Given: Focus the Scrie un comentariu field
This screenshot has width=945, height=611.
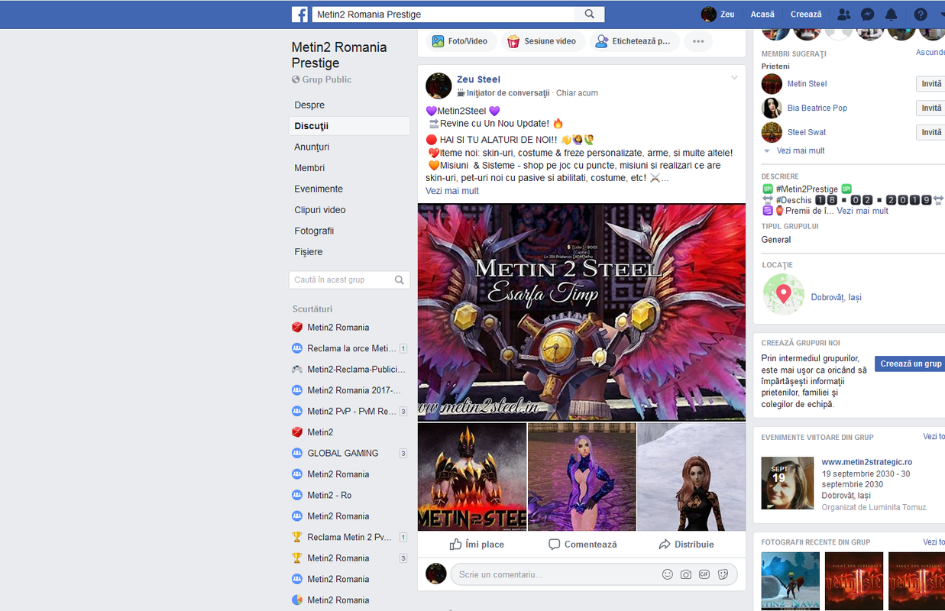Looking at the screenshot, I should point(594,574).
